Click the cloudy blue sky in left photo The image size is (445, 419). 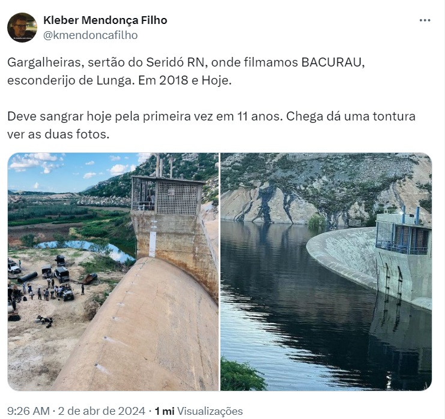pos(71,170)
